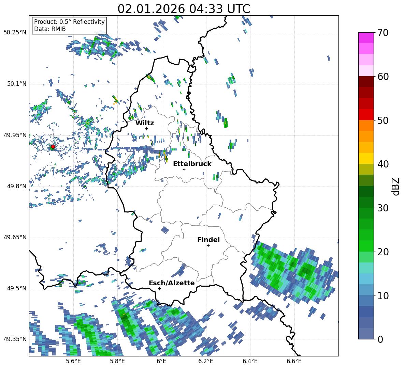Pick the yellow 40 dBZ colorbar swatch

coord(366,159)
